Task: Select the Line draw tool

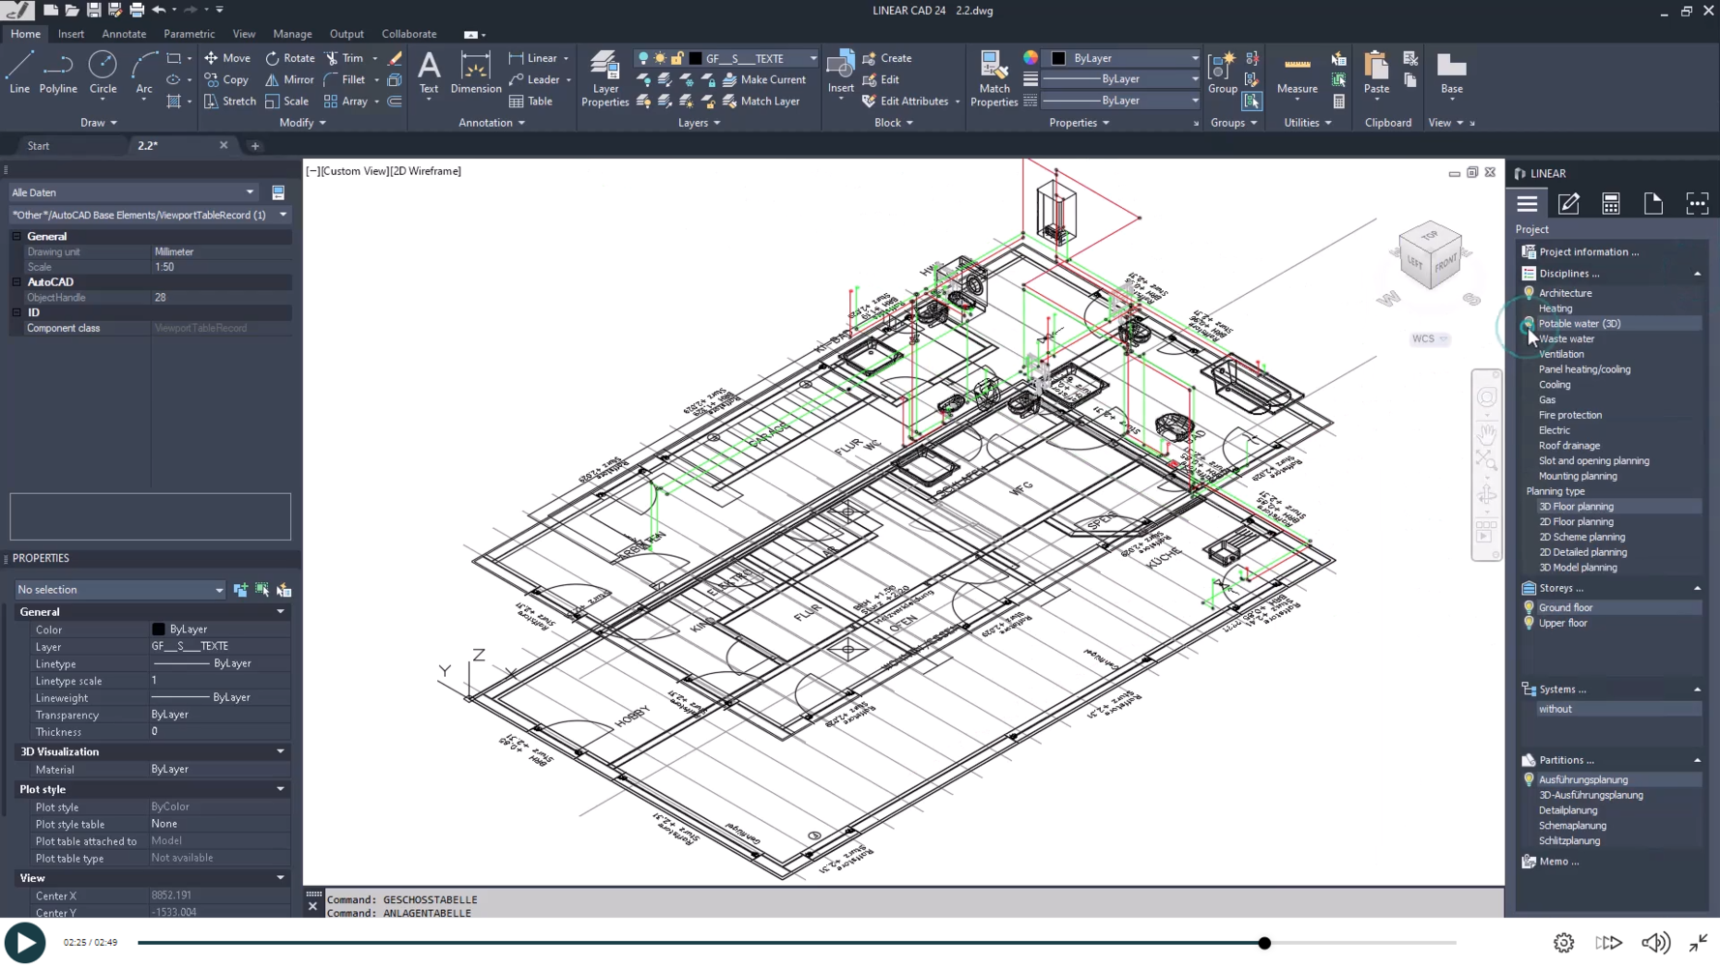Action: tap(19, 73)
